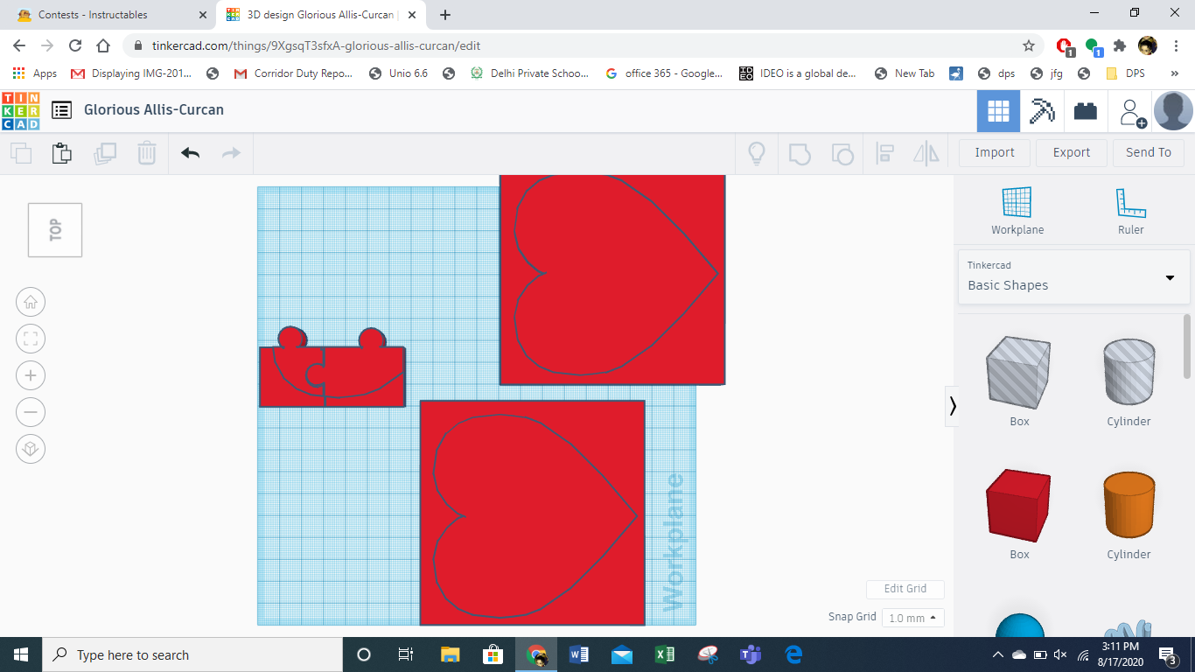Collapse the shapes panel arrow
Screen dimensions: 1195x672
click(x=953, y=406)
